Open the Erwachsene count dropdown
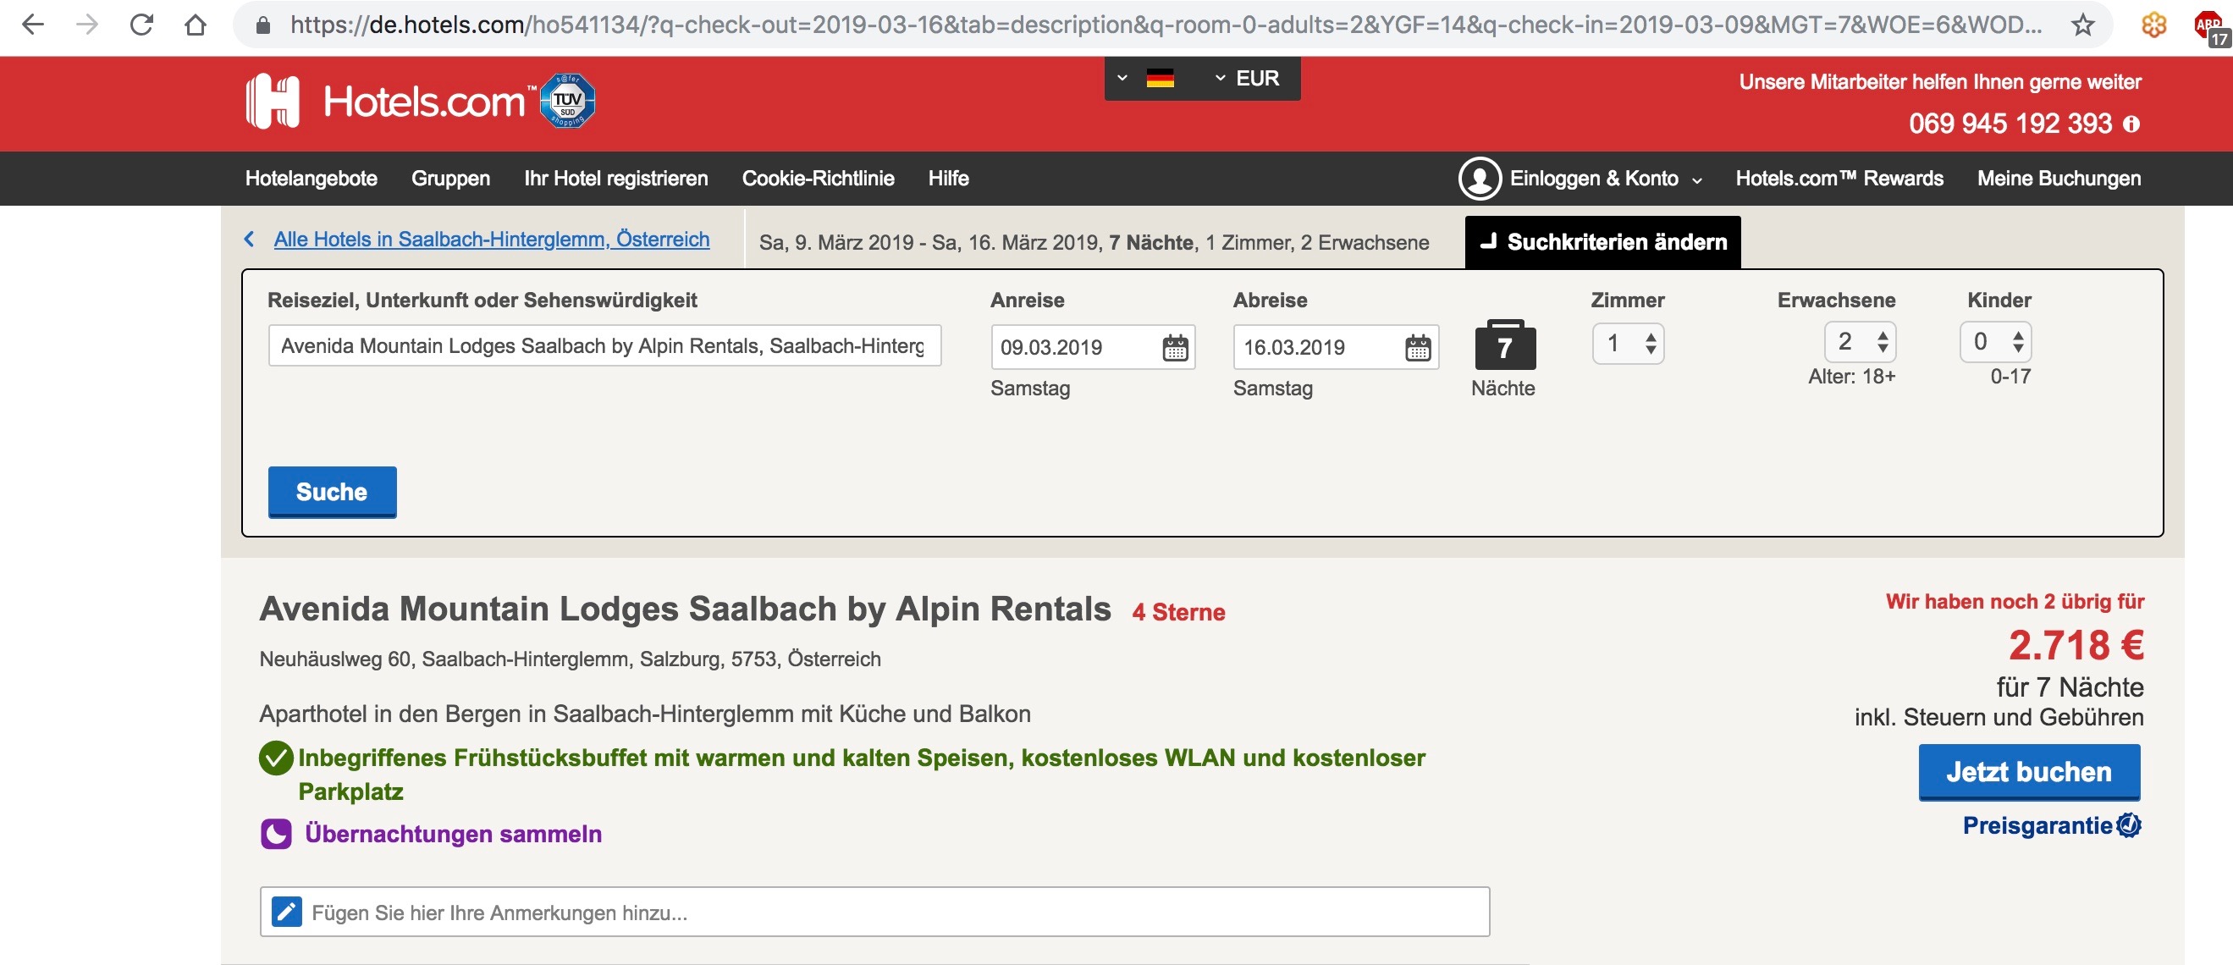This screenshot has width=2233, height=965. click(x=1861, y=342)
